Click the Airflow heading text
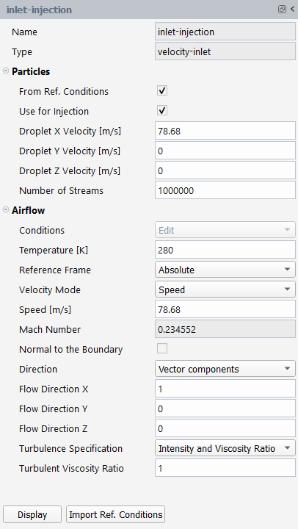298x529 pixels. click(x=29, y=210)
